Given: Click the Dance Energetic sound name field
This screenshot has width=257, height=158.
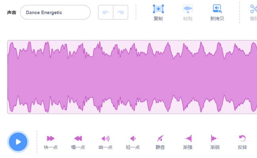Looking at the screenshot, I should click(x=55, y=12).
